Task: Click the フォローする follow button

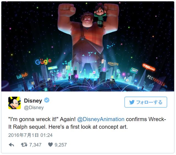Action: pyautogui.click(x=146, y=102)
